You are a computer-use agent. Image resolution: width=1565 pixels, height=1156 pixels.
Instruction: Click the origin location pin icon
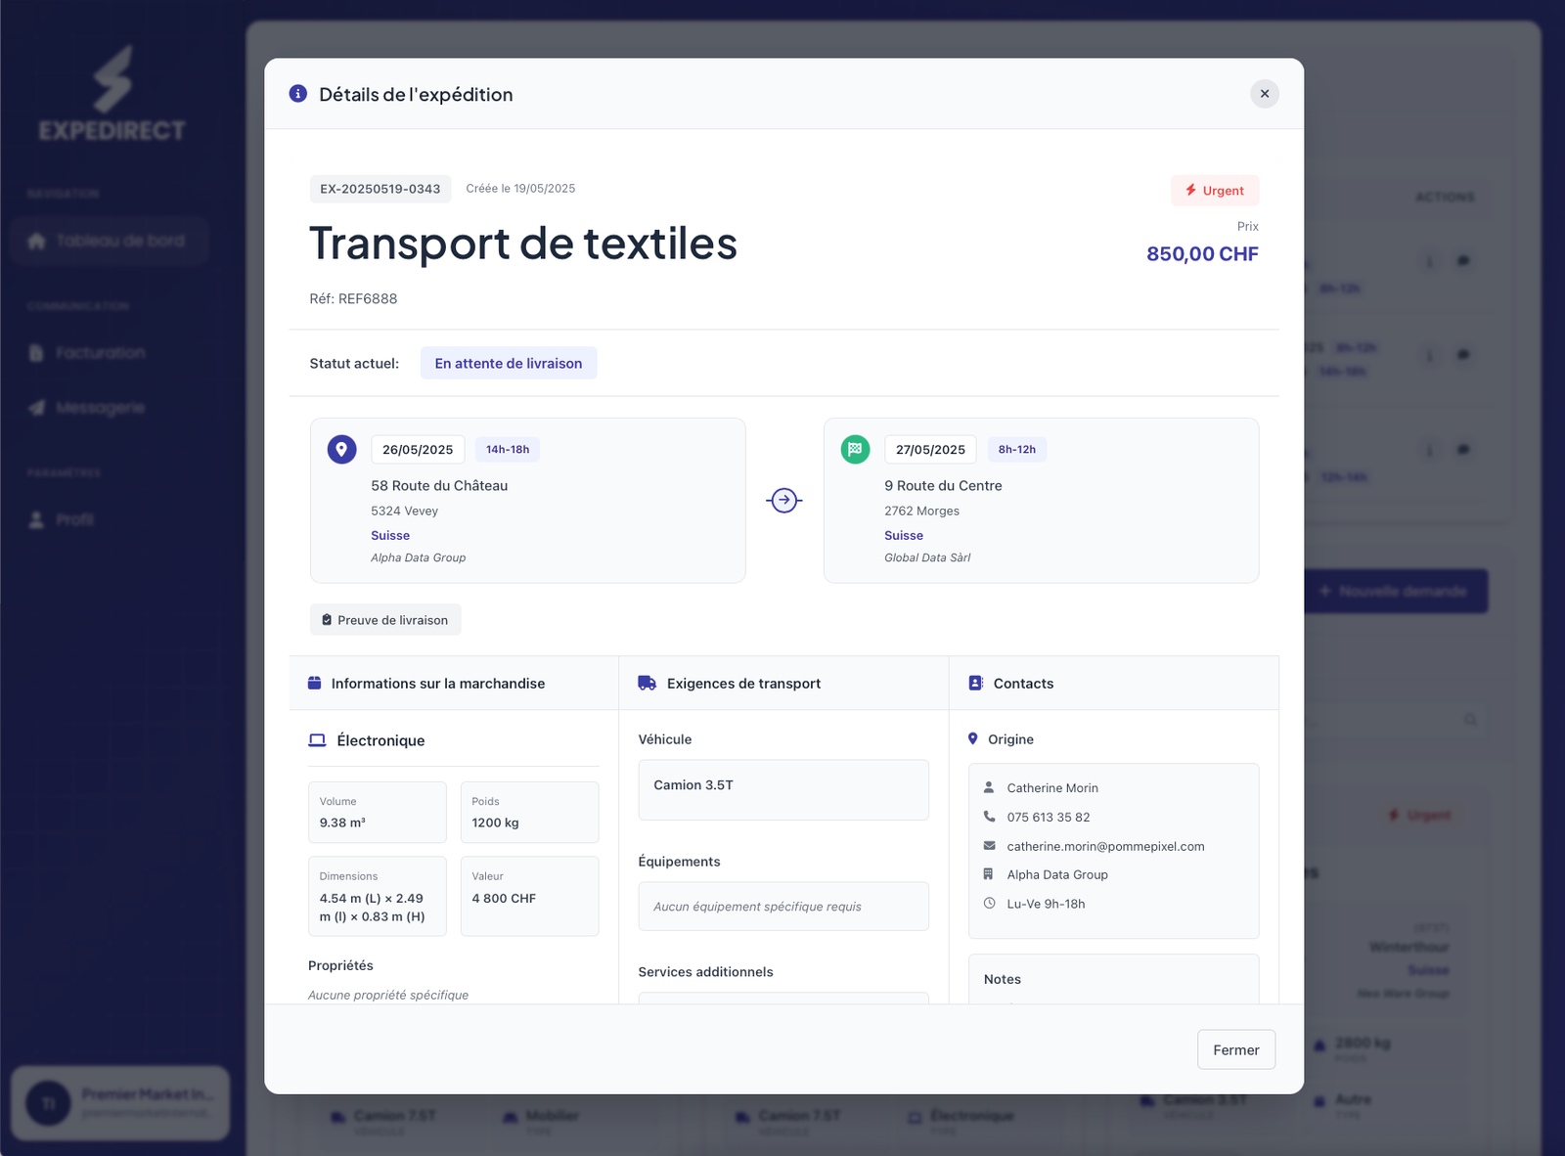pos(341,450)
